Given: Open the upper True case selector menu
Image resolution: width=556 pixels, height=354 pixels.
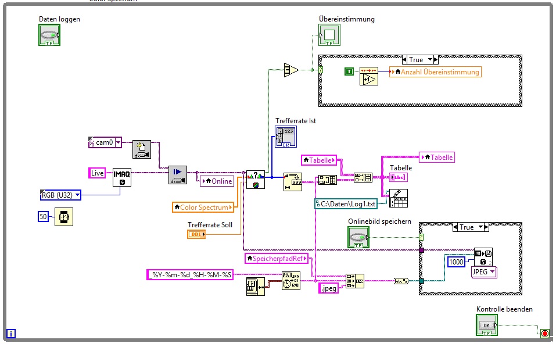Looking at the screenshot, I should pos(430,60).
